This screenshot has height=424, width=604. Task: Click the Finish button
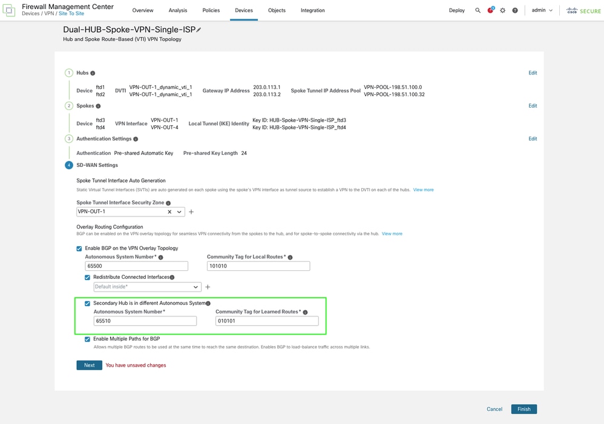(524, 409)
